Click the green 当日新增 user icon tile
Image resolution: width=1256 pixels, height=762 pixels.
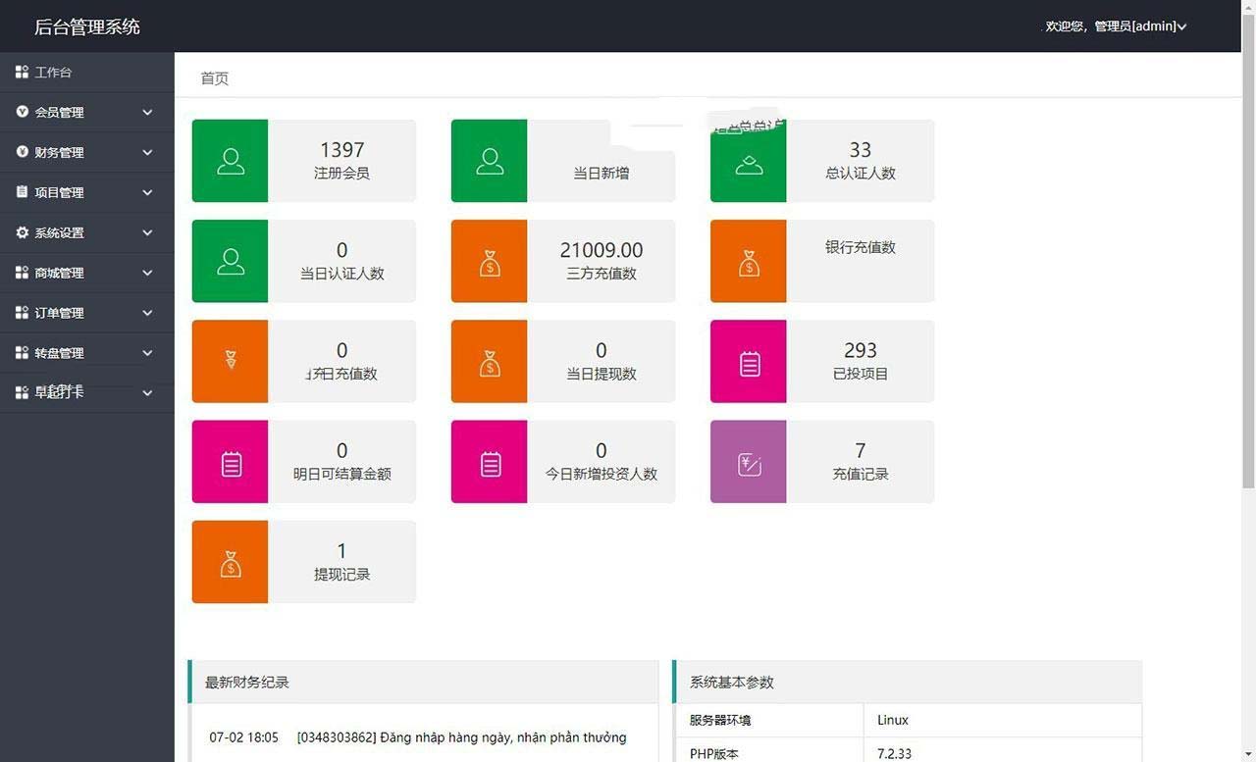coord(489,161)
